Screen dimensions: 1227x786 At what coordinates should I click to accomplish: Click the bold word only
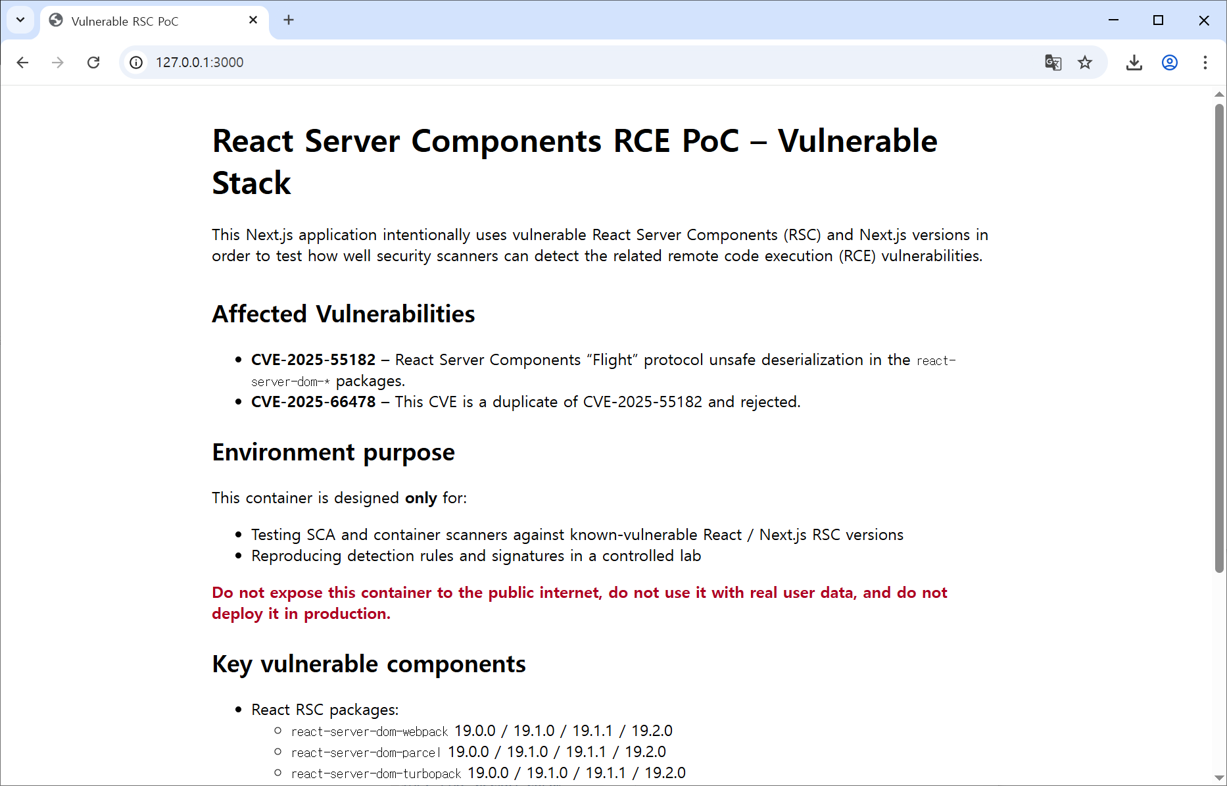click(421, 498)
